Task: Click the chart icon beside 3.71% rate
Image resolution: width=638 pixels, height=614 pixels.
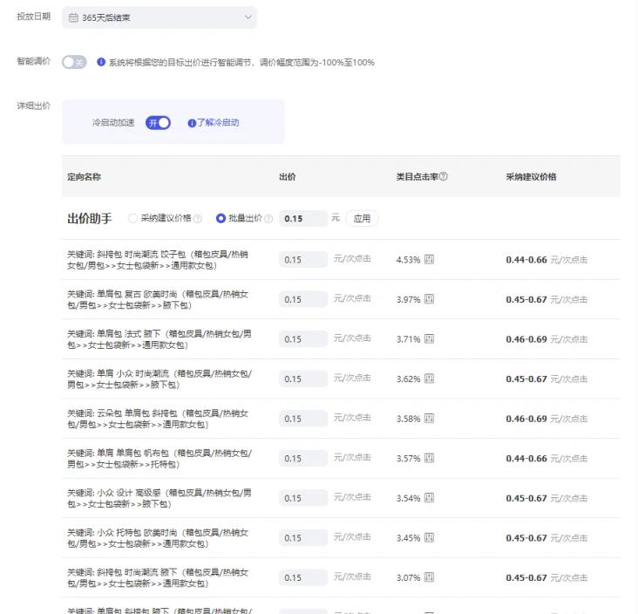Action: 429,339
